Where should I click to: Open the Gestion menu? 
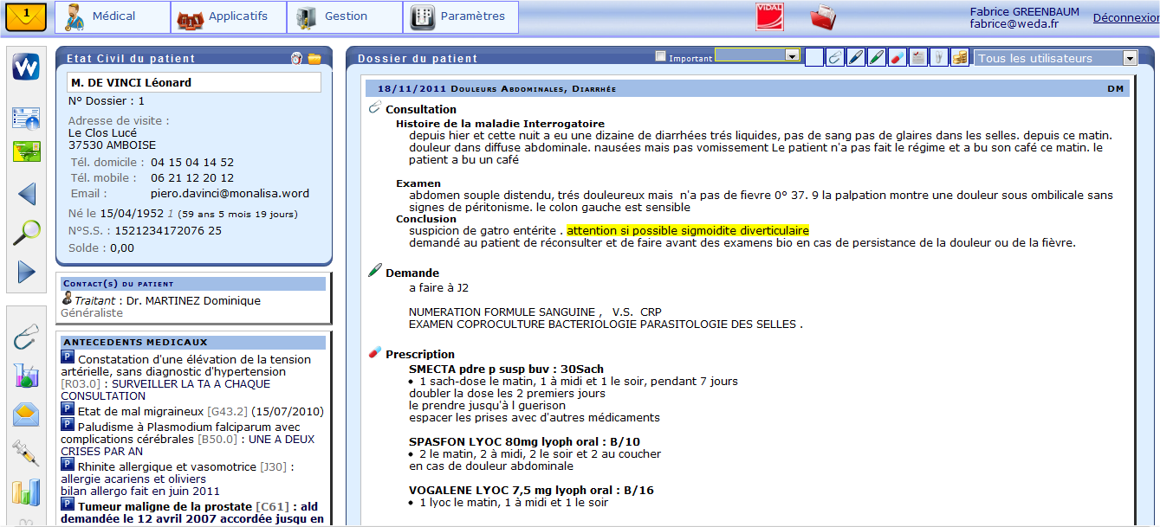pyautogui.click(x=344, y=16)
